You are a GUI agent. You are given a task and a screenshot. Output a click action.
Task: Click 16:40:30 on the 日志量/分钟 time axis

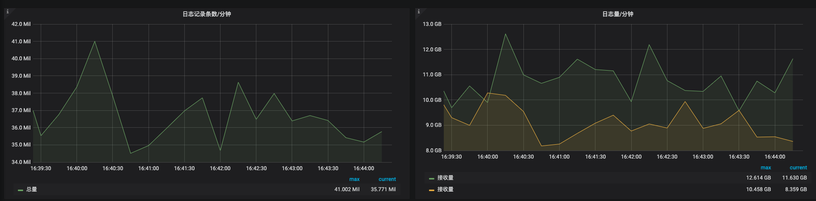(523, 157)
